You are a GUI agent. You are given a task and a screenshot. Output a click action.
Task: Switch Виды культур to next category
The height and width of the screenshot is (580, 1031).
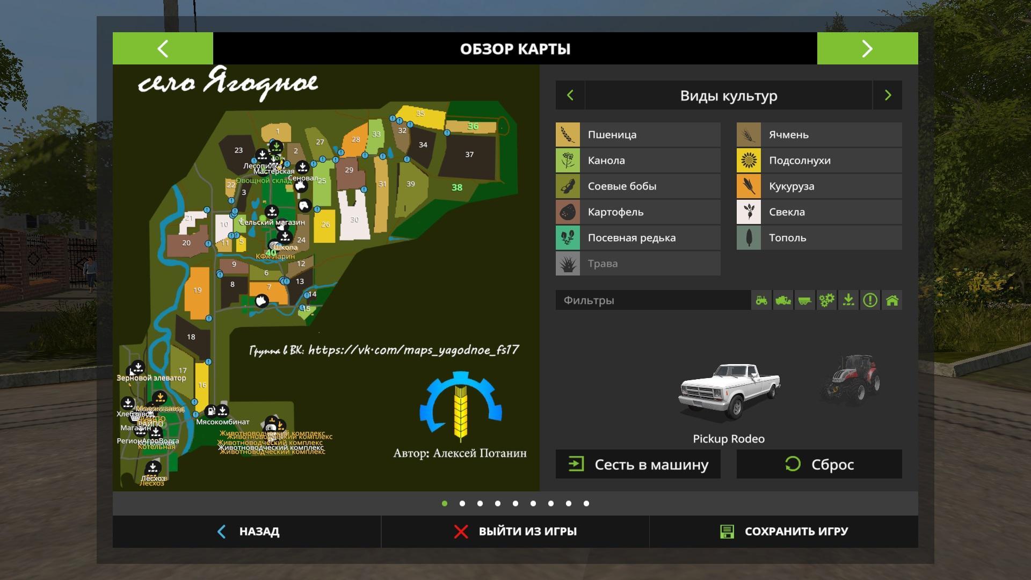(x=888, y=96)
